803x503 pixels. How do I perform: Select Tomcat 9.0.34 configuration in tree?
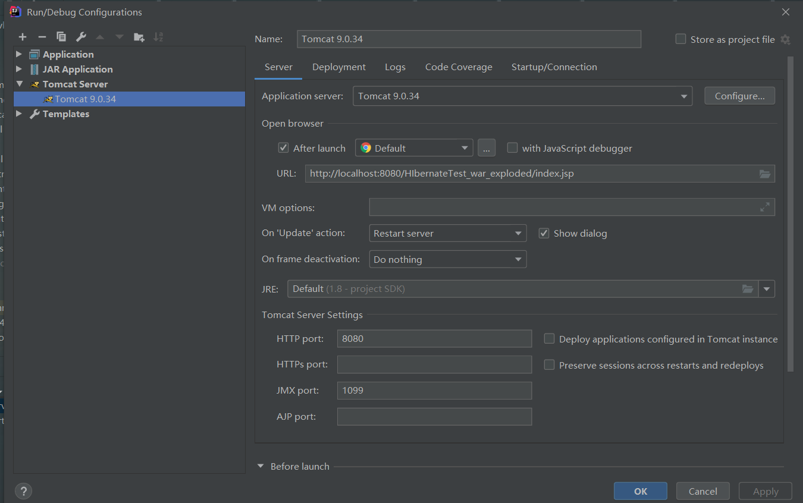[130, 99]
